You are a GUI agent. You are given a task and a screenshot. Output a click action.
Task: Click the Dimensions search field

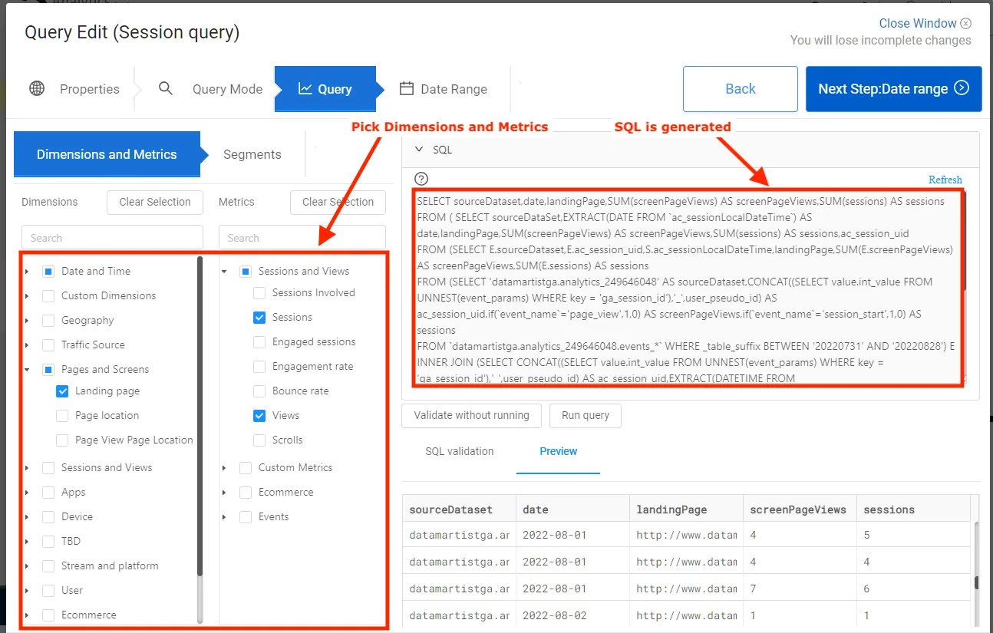pyautogui.click(x=112, y=238)
